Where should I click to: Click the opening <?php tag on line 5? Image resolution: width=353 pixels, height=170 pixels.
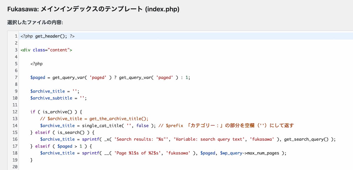(x=36, y=63)
